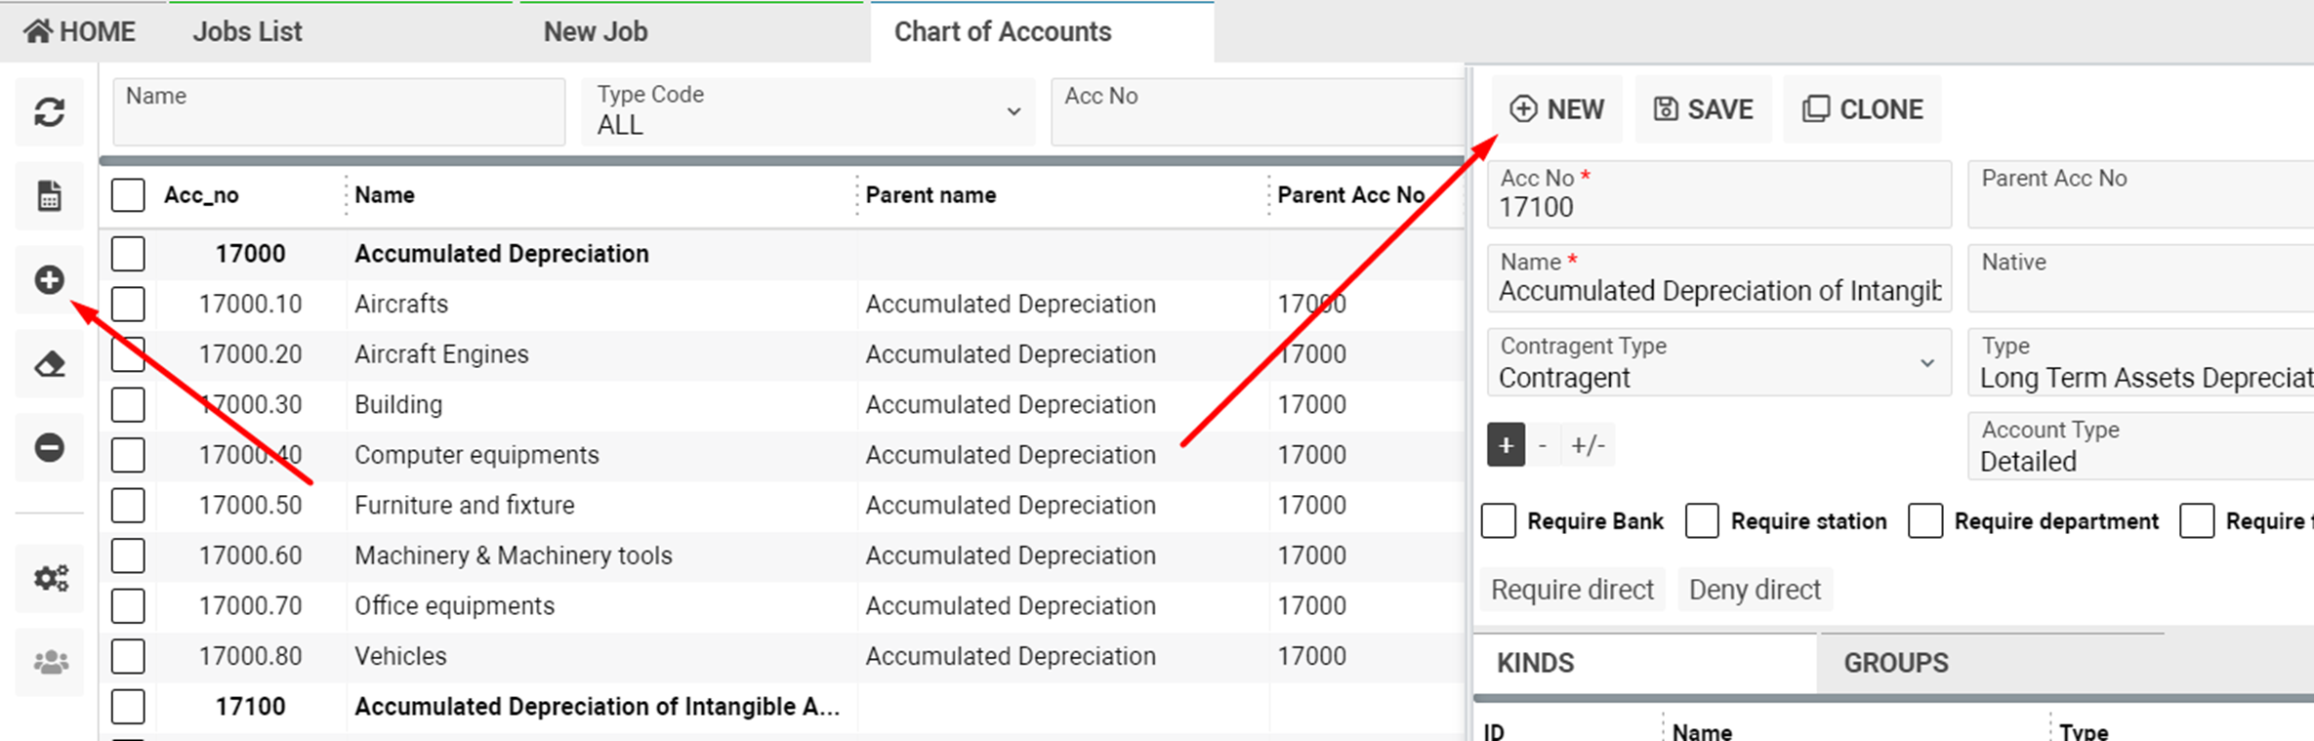The image size is (2314, 741).
Task: Open the Account Type Detailed selector
Action: coord(2138,447)
